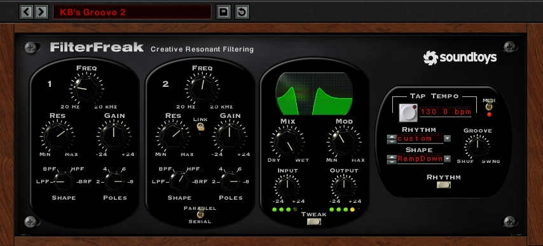The width and height of the screenshot is (543, 246).
Task: Click the RampDown shape value display
Action: [420, 159]
